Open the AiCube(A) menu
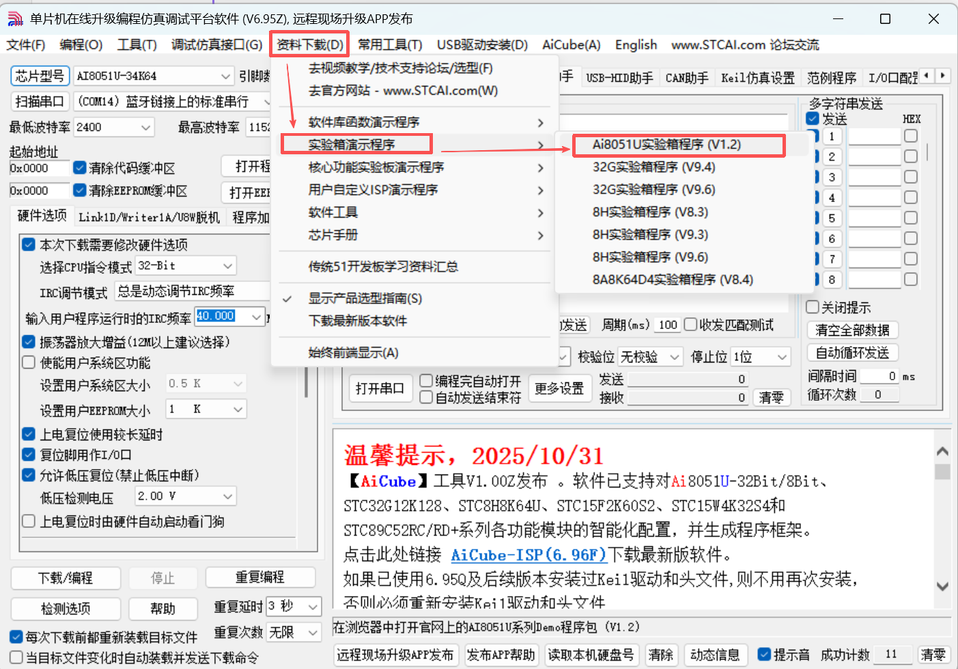The width and height of the screenshot is (958, 669). coord(571,44)
